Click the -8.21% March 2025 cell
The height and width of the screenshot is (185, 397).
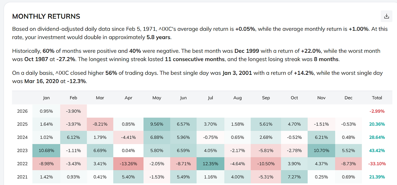coord(100,124)
